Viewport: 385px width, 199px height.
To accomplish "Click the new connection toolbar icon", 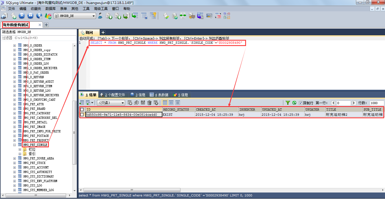I will coord(4,16).
